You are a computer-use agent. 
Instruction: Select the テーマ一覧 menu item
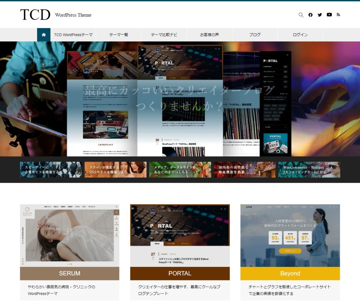click(x=118, y=34)
